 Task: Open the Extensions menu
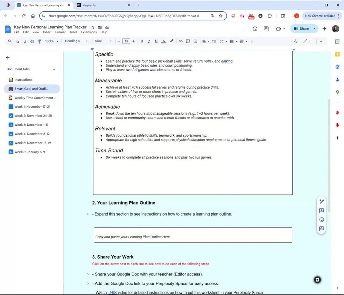(x=89, y=32)
